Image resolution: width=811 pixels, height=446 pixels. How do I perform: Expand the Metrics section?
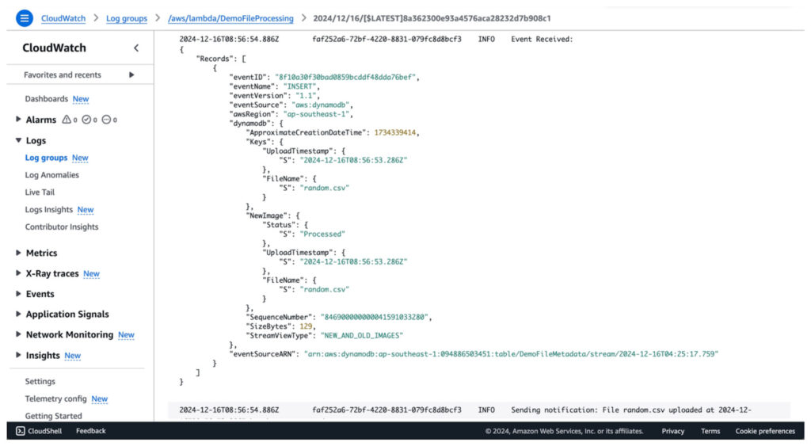(x=19, y=253)
